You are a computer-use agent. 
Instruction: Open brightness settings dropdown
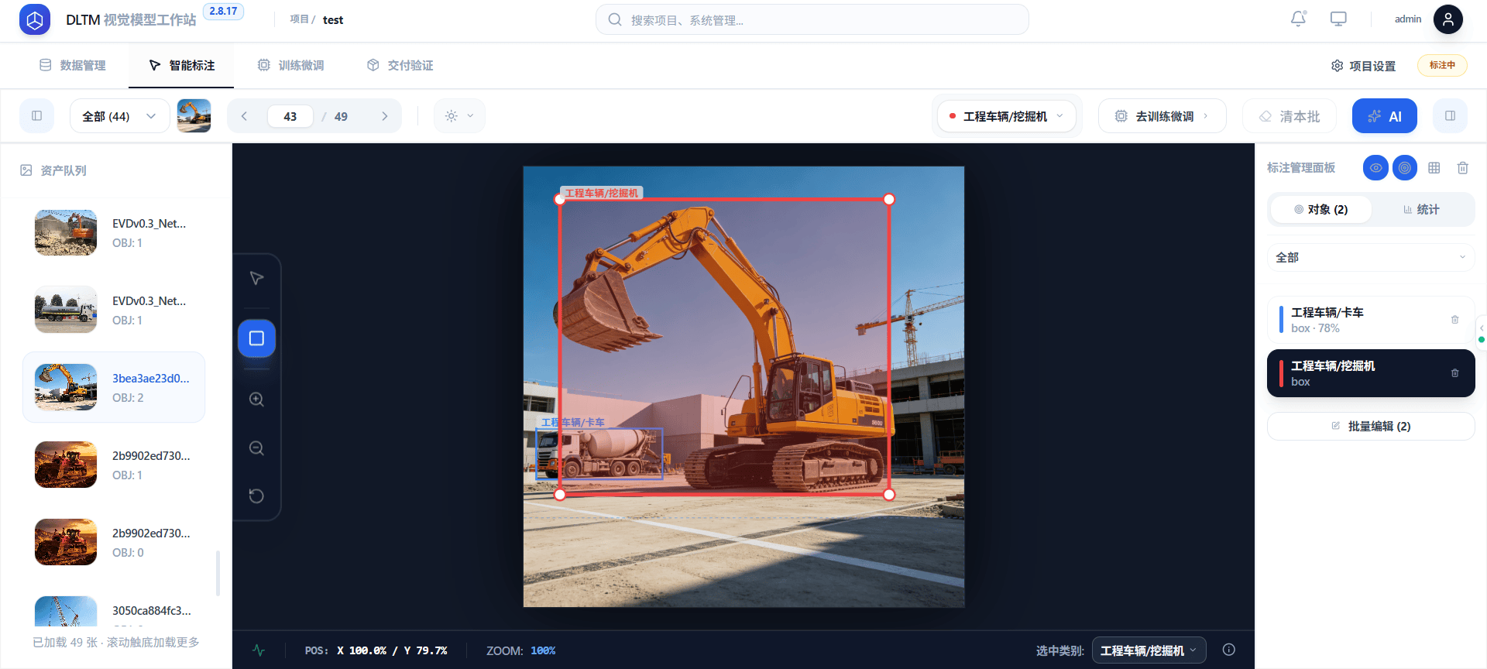tap(459, 116)
